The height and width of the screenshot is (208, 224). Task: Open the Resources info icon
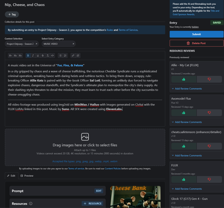31,204
